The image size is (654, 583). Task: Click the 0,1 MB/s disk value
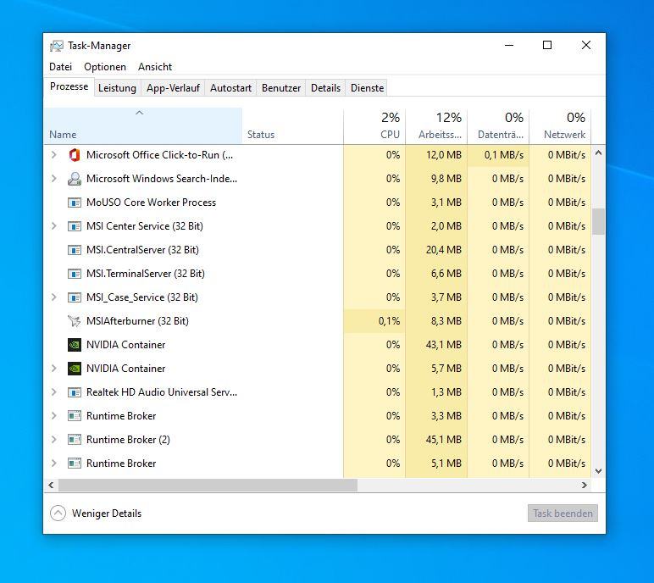[504, 155]
